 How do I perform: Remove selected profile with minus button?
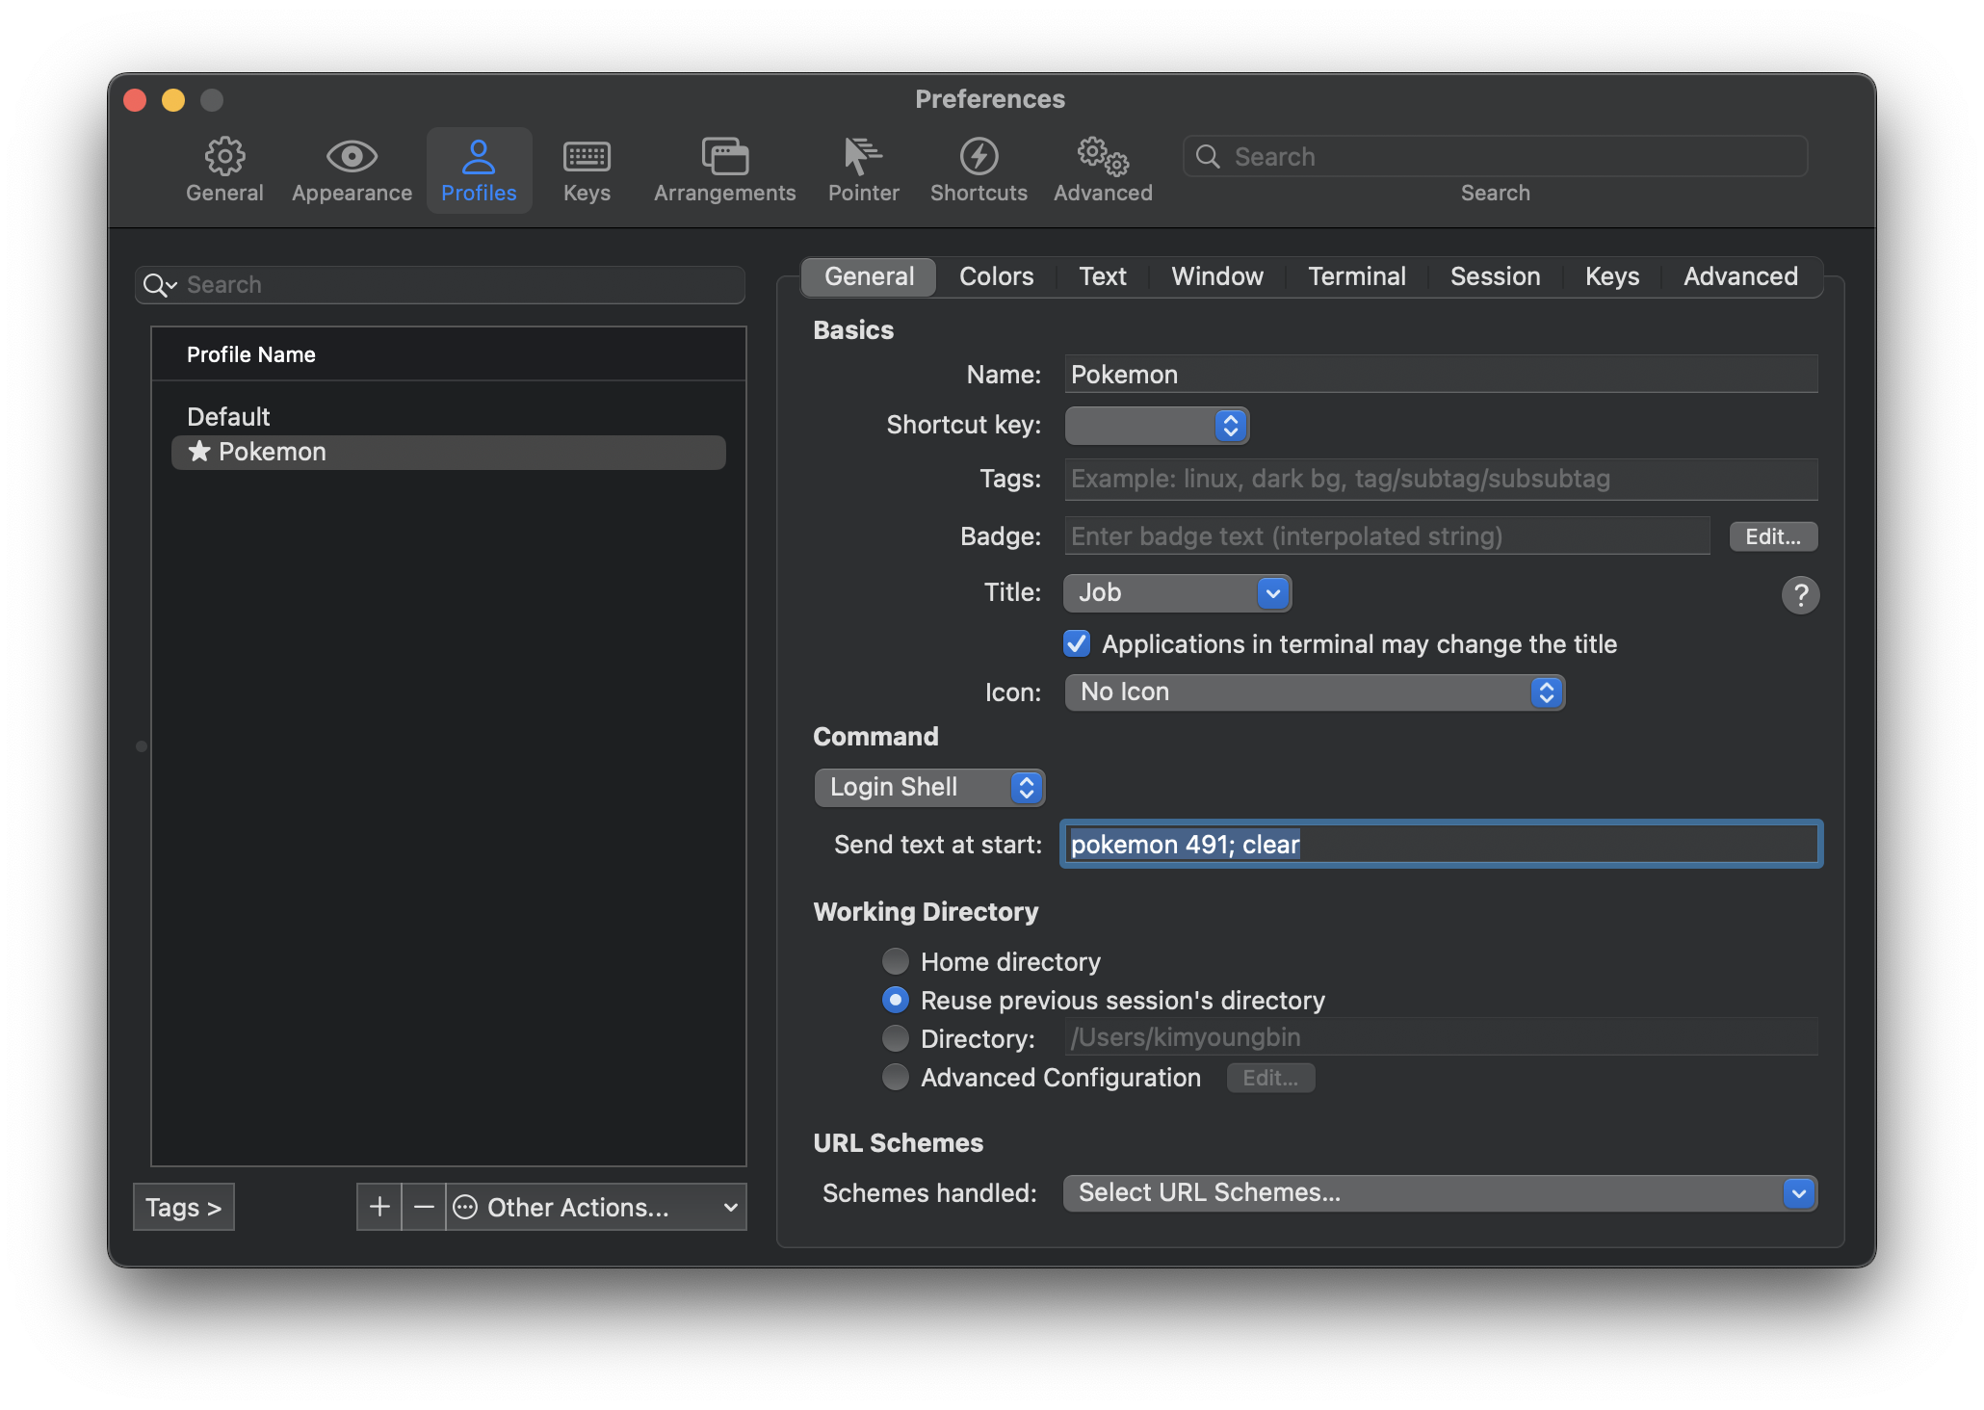424,1207
